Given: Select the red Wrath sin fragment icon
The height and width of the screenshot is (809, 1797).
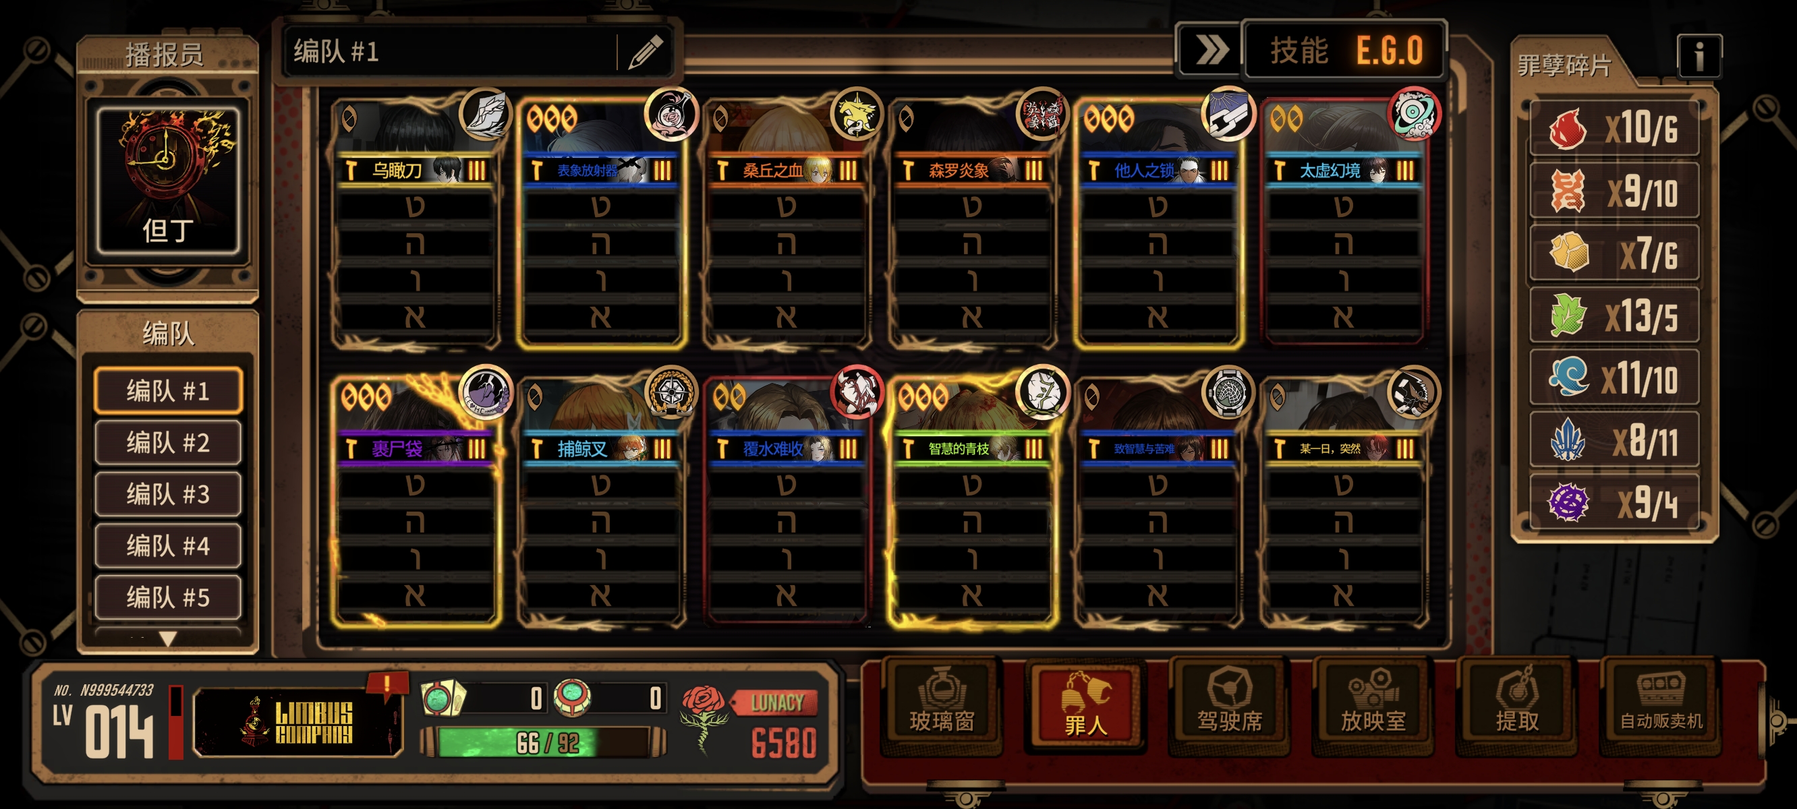Looking at the screenshot, I should (1567, 128).
